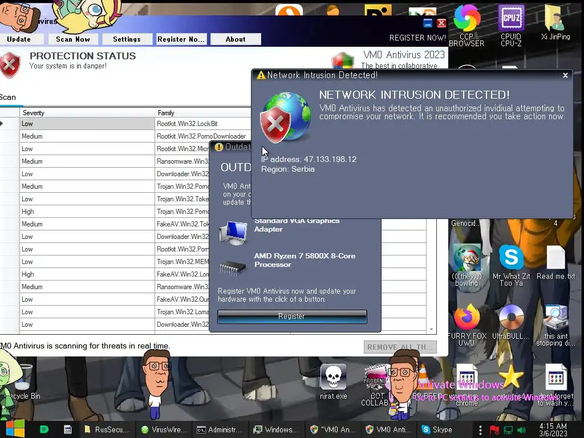Click the green chat icon in taskbar
Screen dimensions: 584x438
click(44, 429)
